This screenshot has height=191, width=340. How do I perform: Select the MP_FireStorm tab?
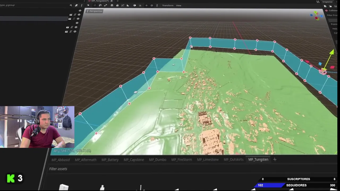(182, 160)
